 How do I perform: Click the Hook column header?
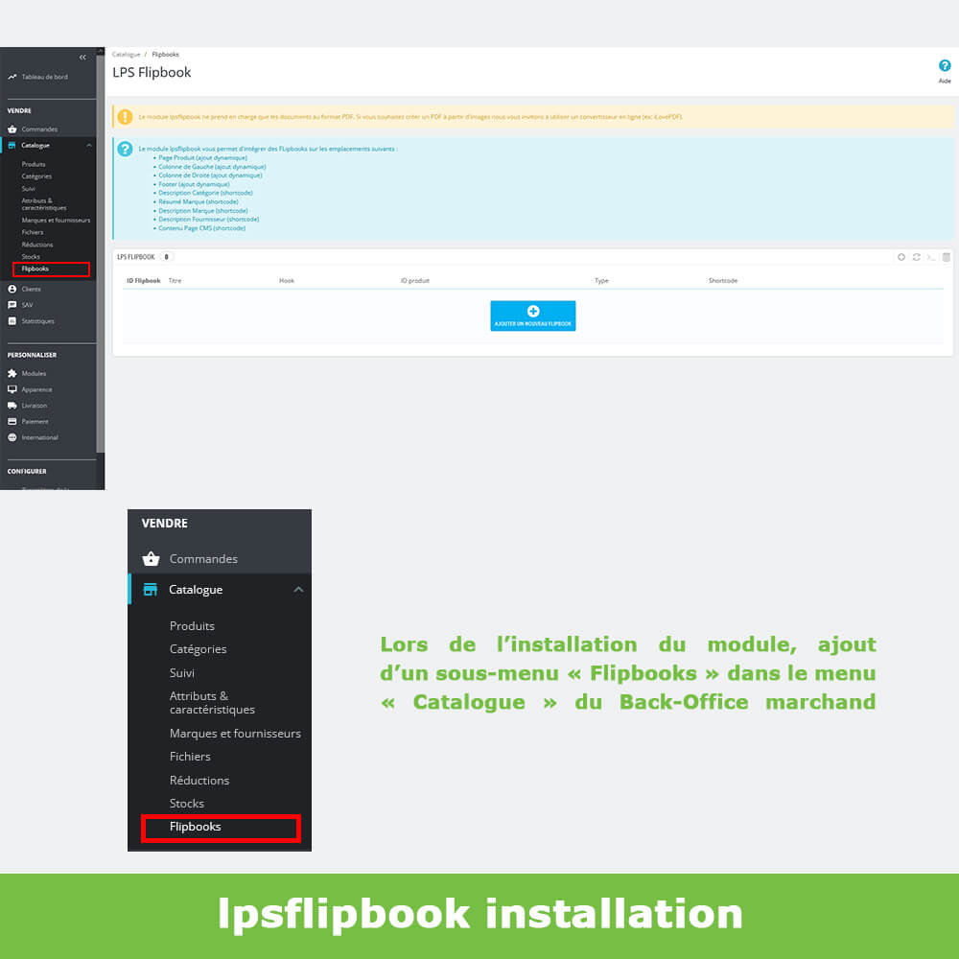(x=287, y=281)
